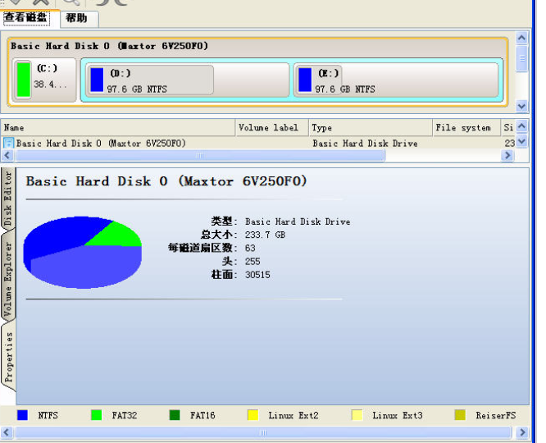Select the C: partition block
This screenshot has width=546, height=443.
tap(44, 80)
